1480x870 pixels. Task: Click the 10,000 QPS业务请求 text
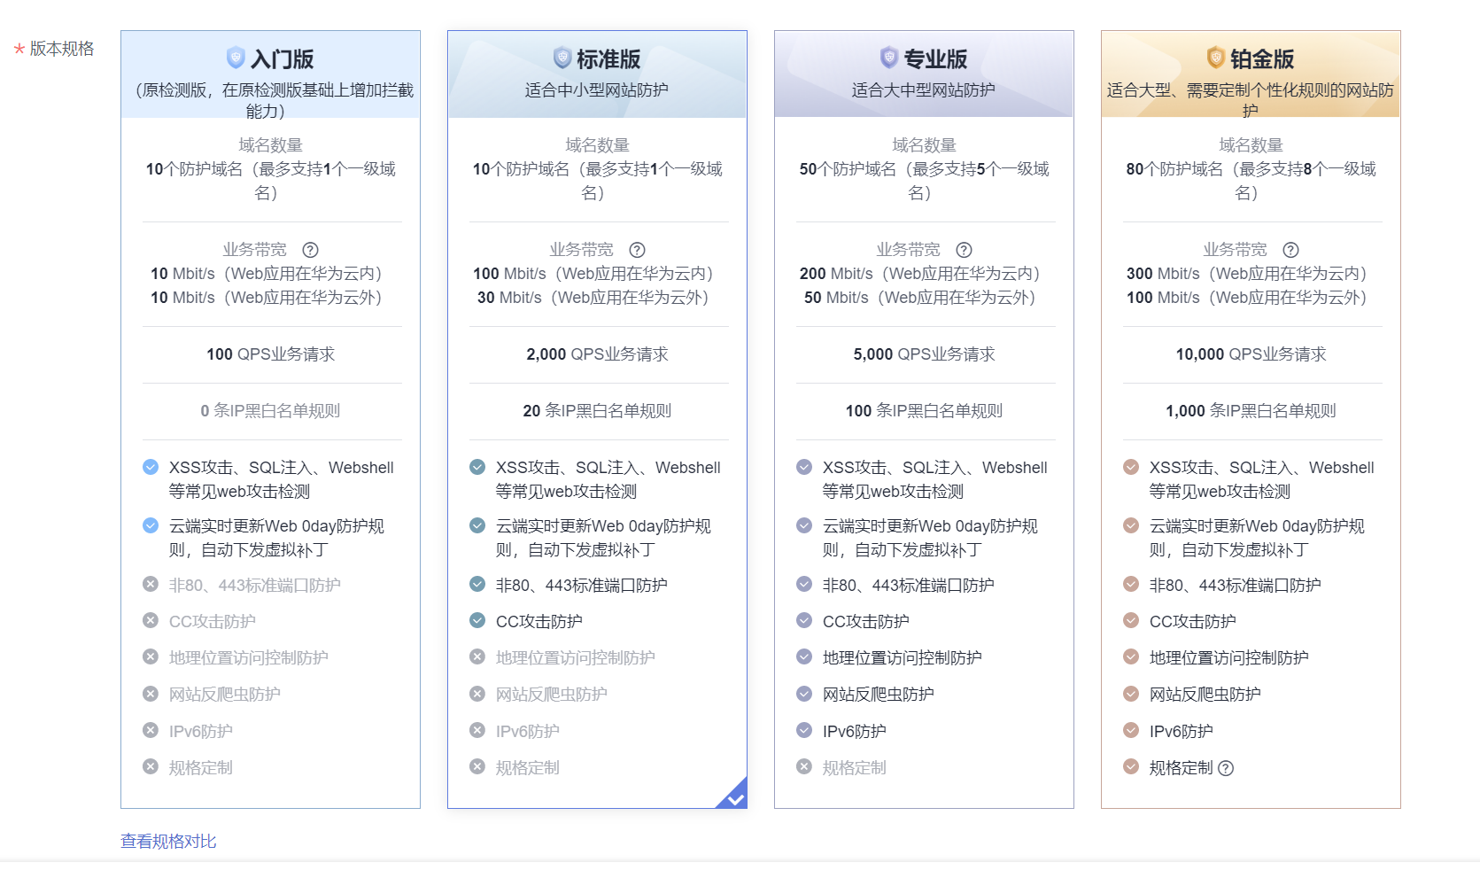[1251, 354]
